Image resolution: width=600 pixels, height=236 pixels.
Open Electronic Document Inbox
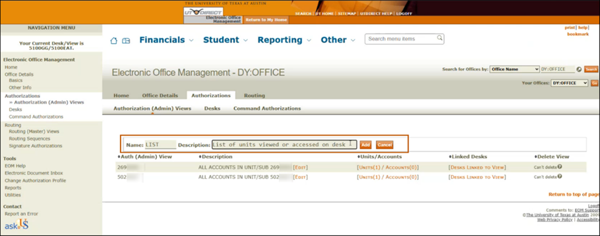point(34,173)
